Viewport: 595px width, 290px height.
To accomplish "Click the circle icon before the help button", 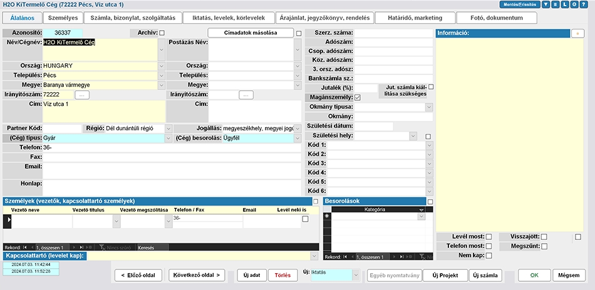I will [x=575, y=4].
